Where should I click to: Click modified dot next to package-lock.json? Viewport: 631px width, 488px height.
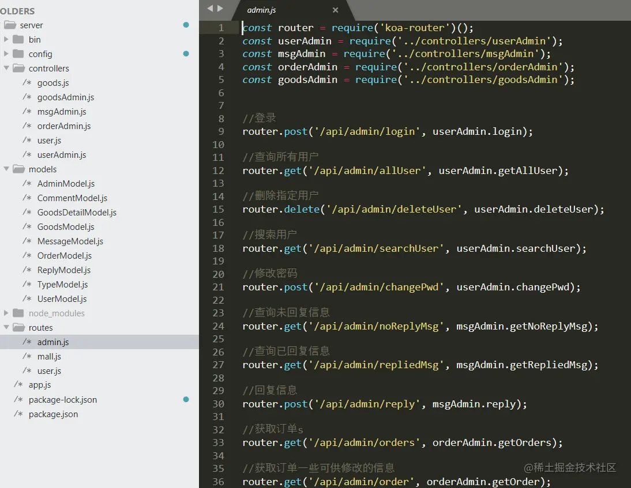(186, 400)
